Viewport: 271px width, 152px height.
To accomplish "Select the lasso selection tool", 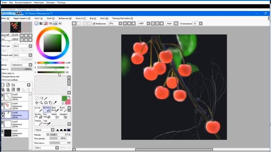I will click(x=41, y=98).
